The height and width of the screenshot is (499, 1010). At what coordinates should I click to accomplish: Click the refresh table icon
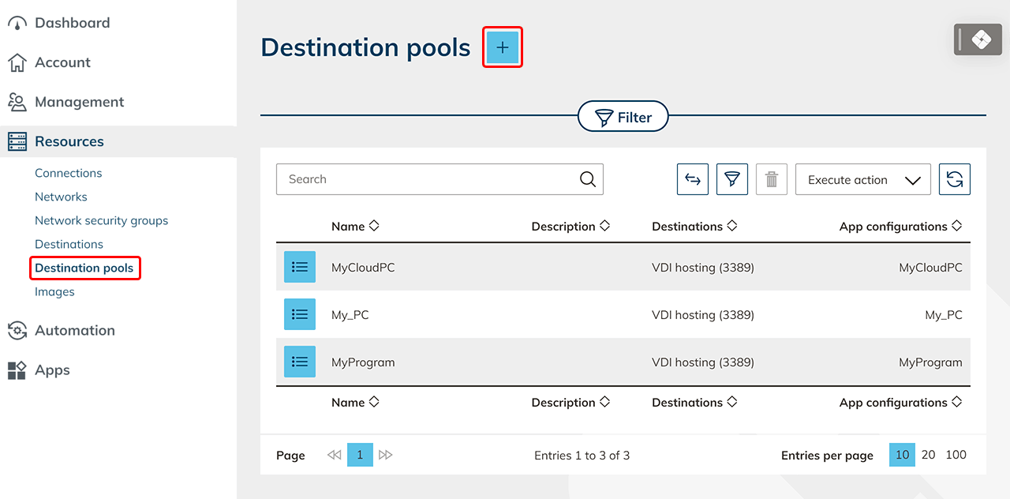954,179
